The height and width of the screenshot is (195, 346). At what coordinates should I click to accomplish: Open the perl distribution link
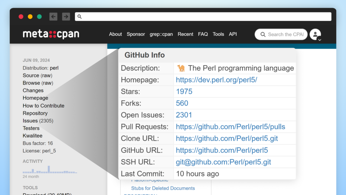[54, 68]
